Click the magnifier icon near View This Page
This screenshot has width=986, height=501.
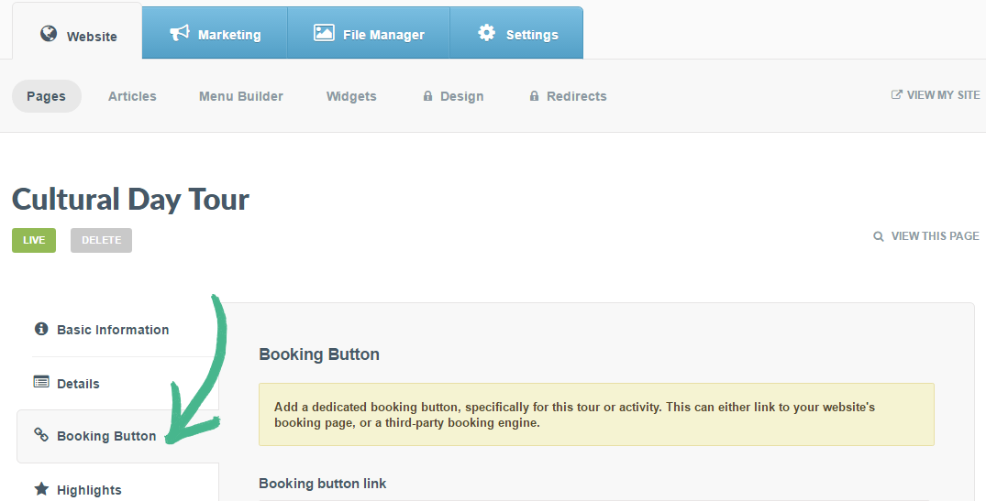879,236
